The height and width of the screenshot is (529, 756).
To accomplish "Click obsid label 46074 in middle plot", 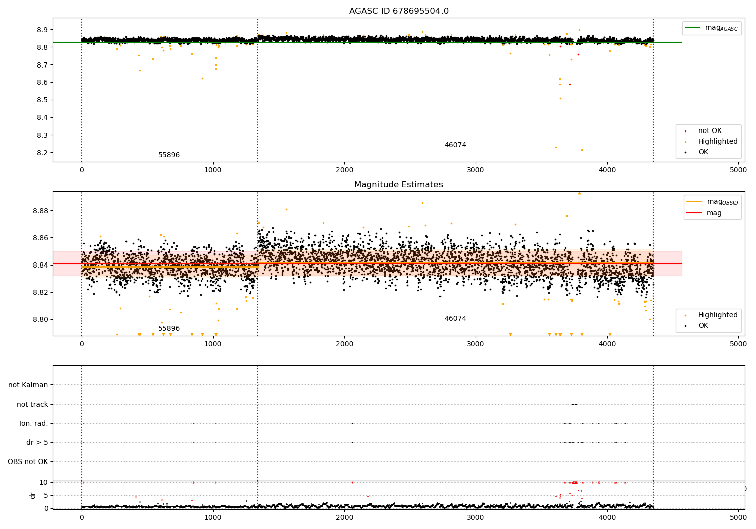I will pos(455,319).
